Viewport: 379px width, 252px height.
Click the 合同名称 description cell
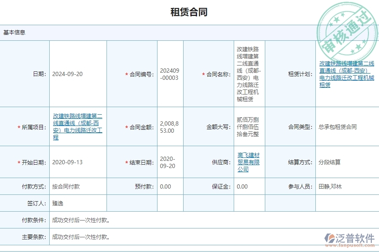249,73
